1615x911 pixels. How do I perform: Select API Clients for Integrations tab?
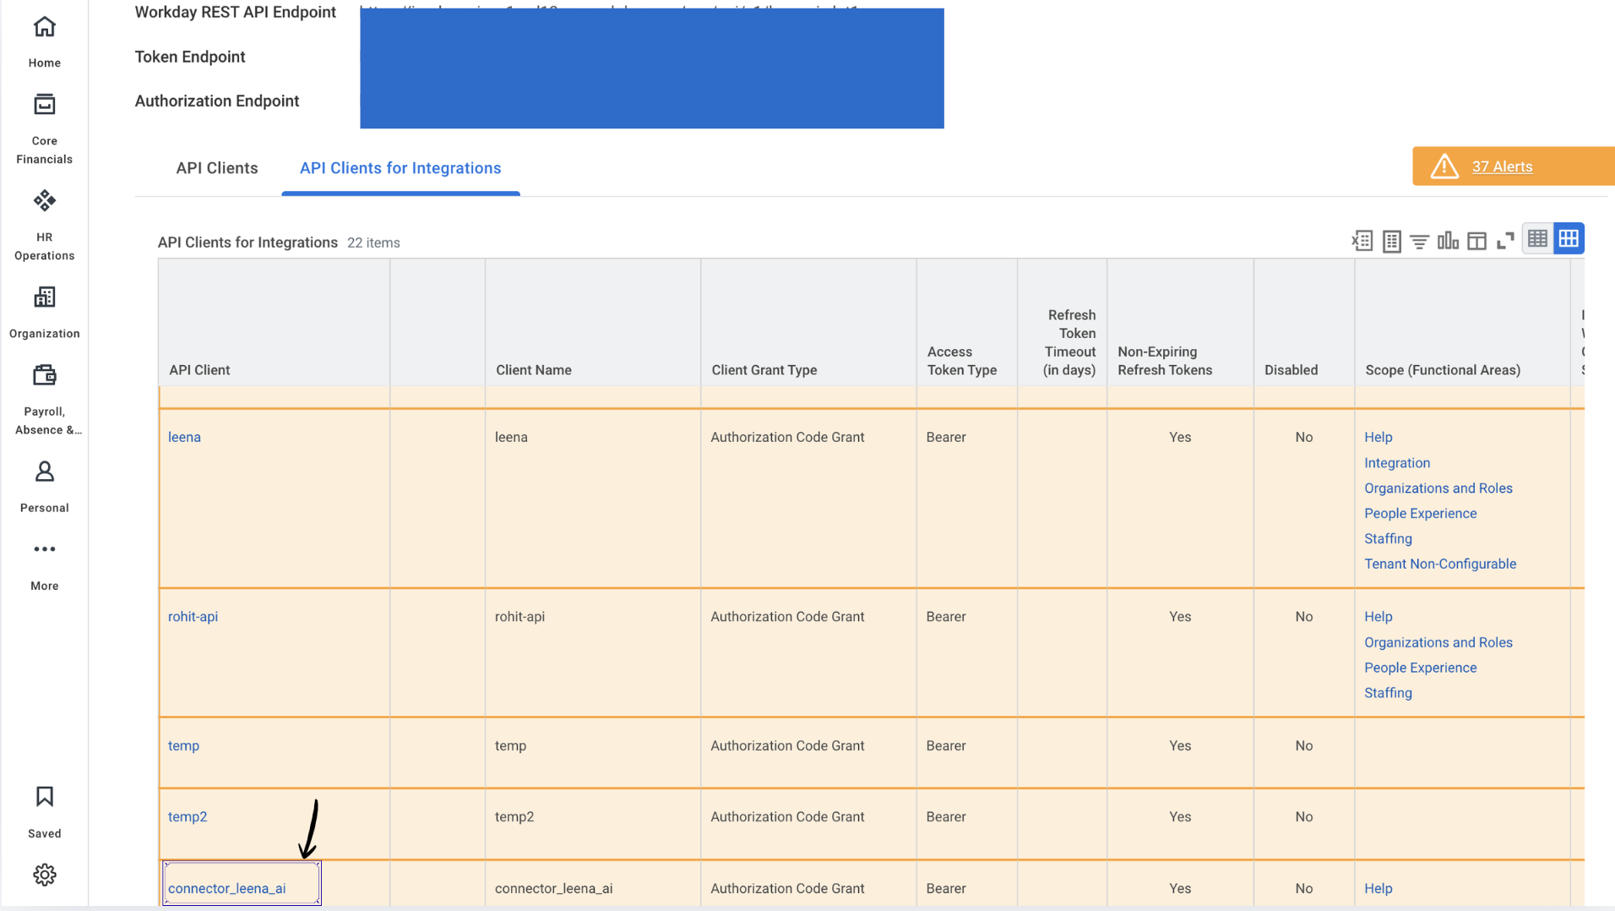(400, 168)
